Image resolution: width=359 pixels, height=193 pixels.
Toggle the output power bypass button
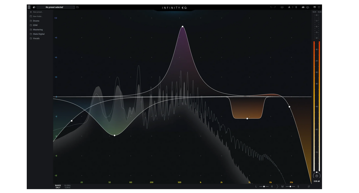[x=317, y=176]
